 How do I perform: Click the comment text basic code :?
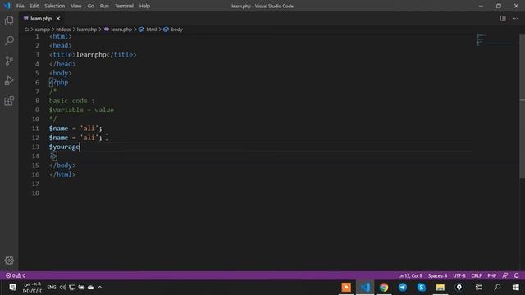(x=71, y=101)
